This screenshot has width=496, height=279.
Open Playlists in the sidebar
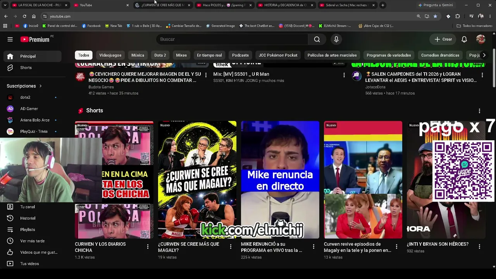pyautogui.click(x=33, y=229)
